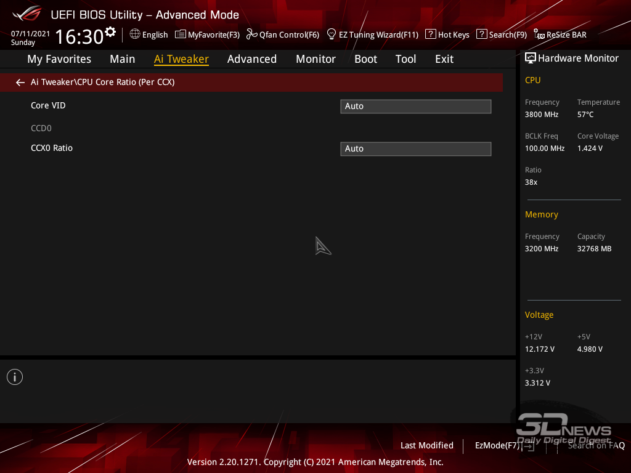
Task: Open the Monitor tab
Action: pos(316,59)
